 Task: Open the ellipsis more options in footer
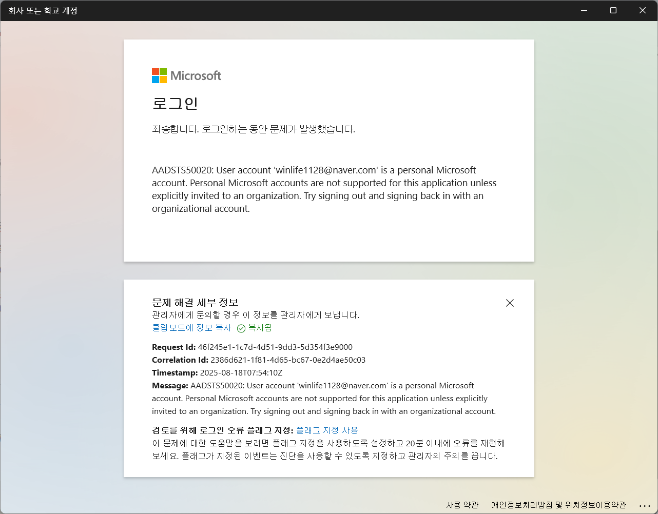[x=645, y=506]
